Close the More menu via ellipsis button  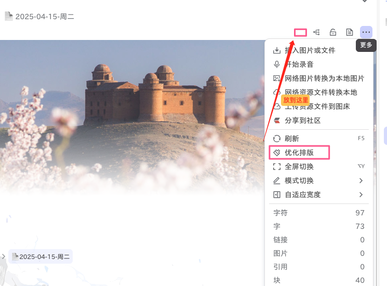click(366, 32)
